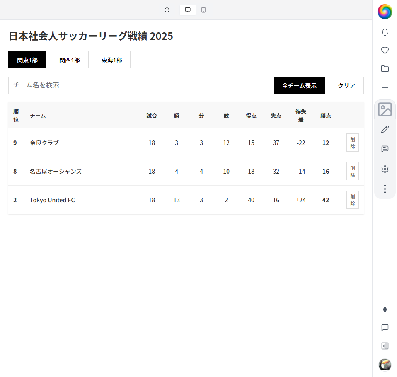Click the heart favorites icon
The width and height of the screenshot is (397, 377).
tap(385, 51)
